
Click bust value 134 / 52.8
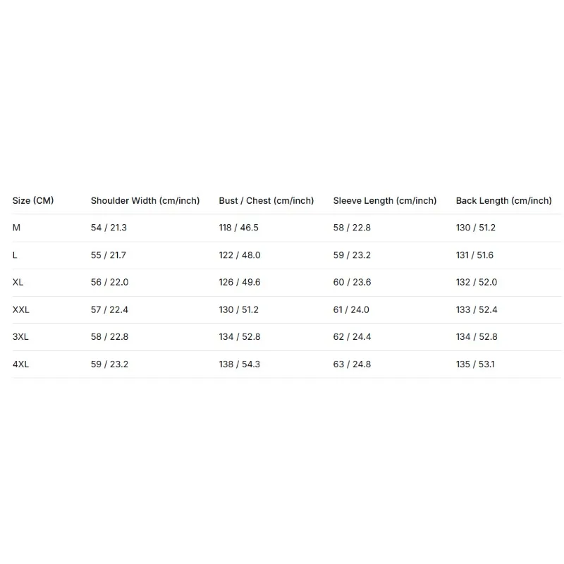[240, 337]
